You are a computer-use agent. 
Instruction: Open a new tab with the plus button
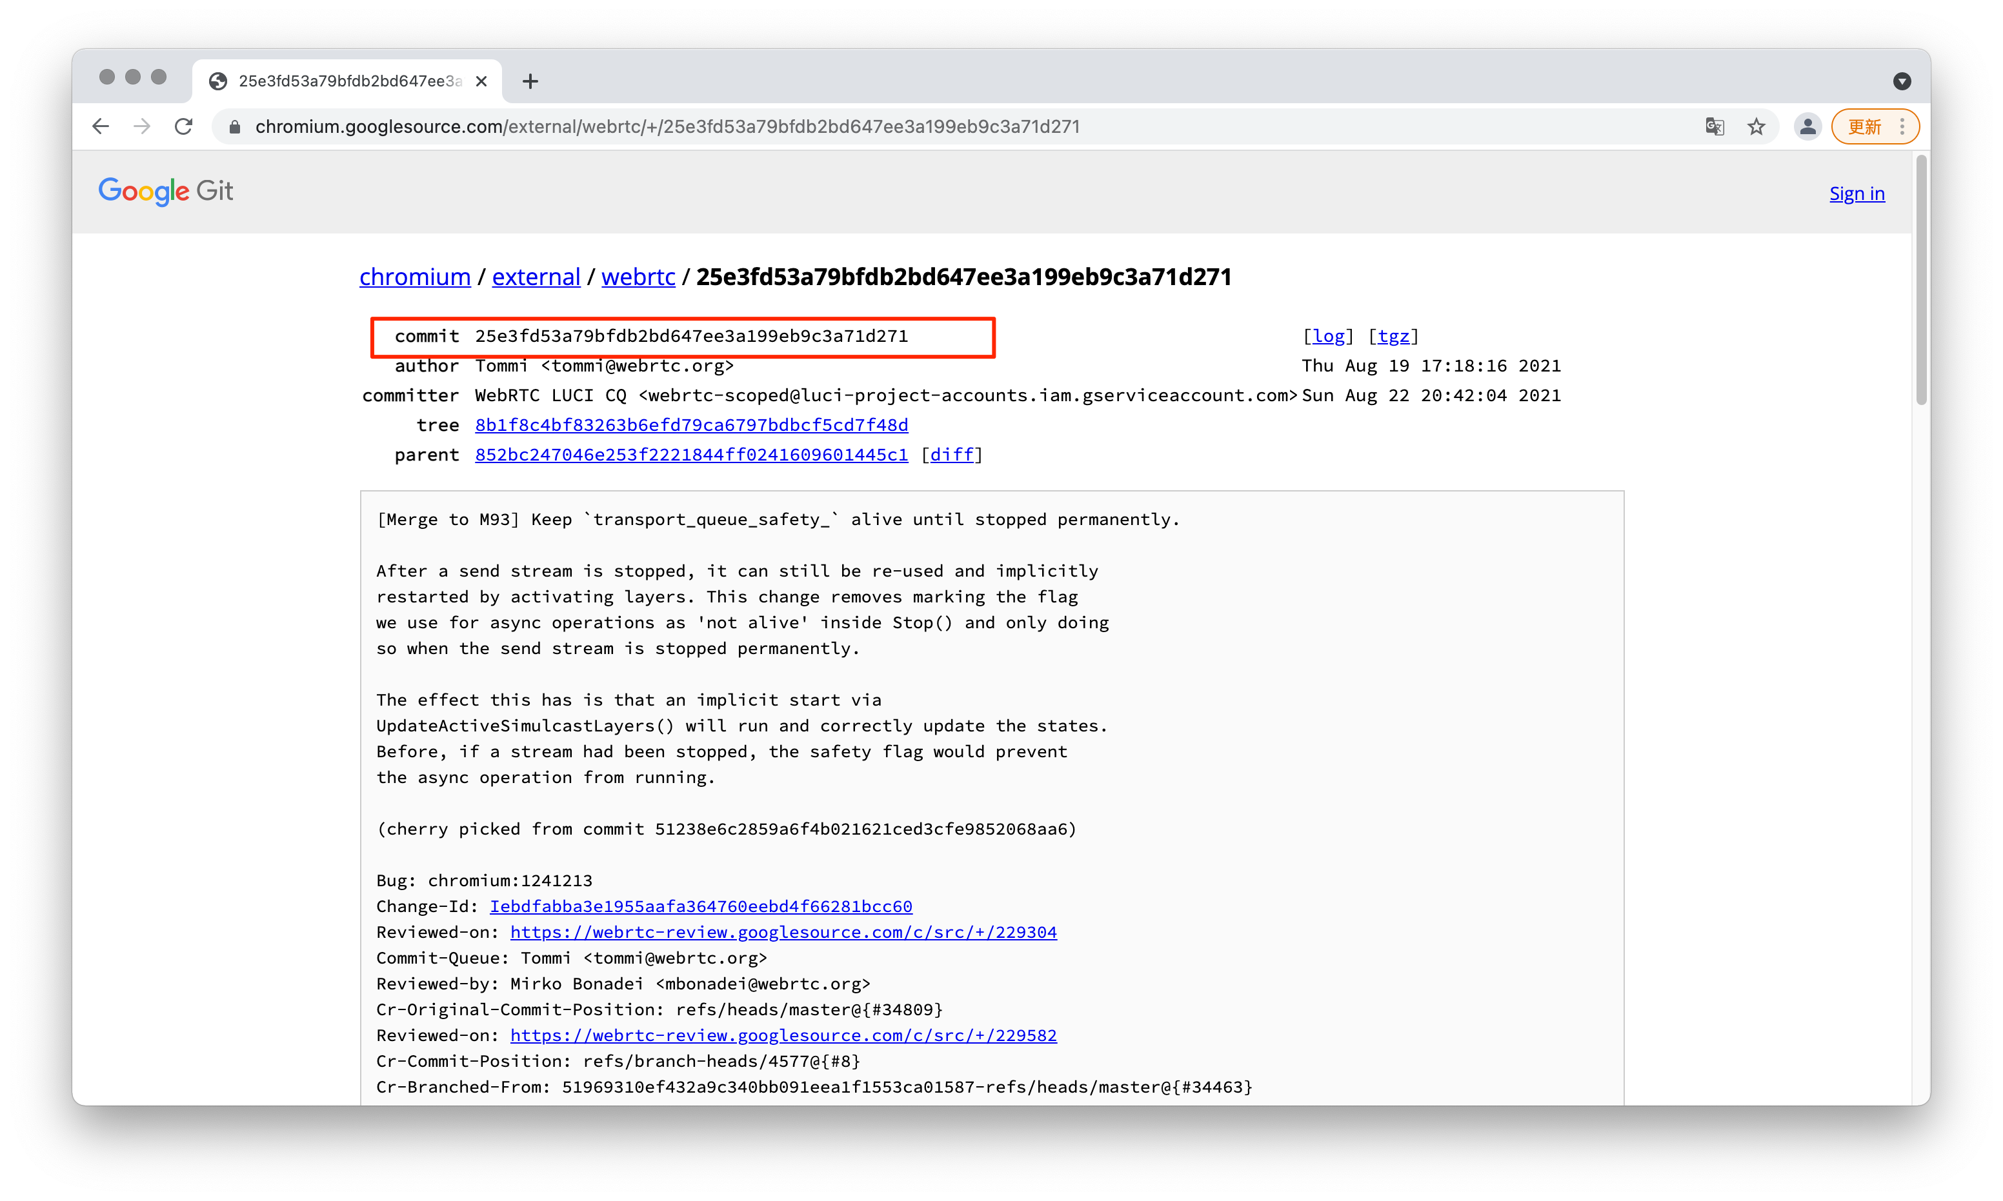coord(530,81)
